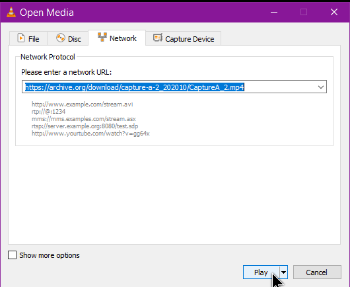This screenshot has width=350, height=287.
Task: Switch to the Disc tab
Action: [68, 38]
